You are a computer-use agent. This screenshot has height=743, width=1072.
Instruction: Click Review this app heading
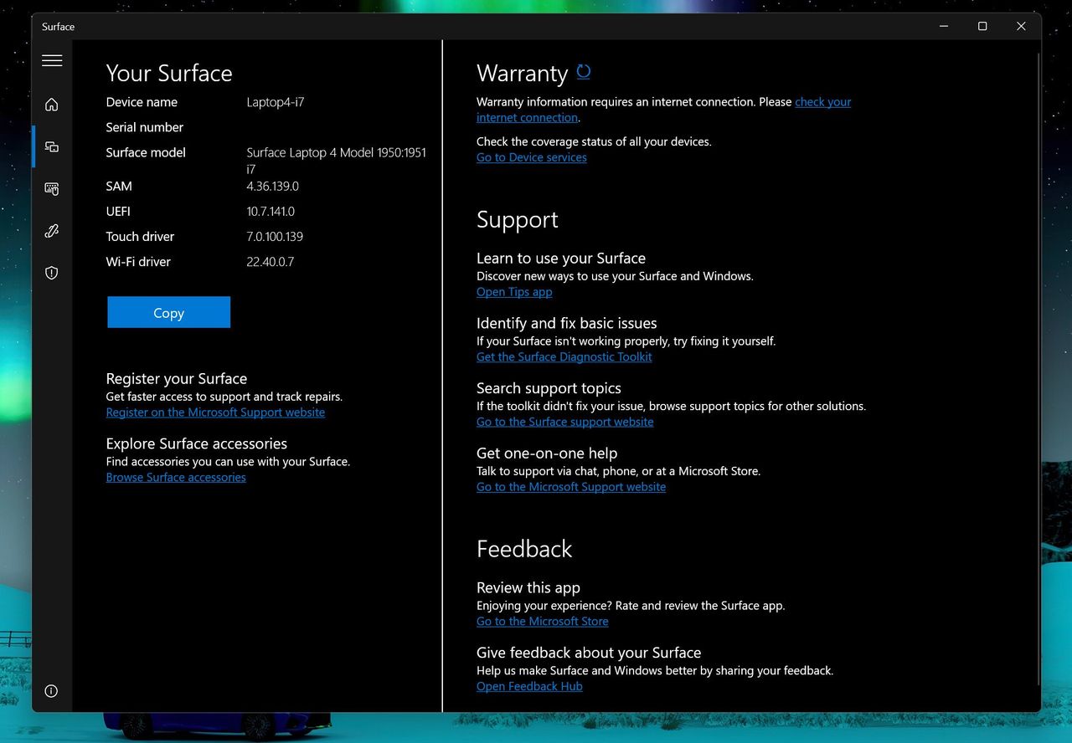click(528, 587)
